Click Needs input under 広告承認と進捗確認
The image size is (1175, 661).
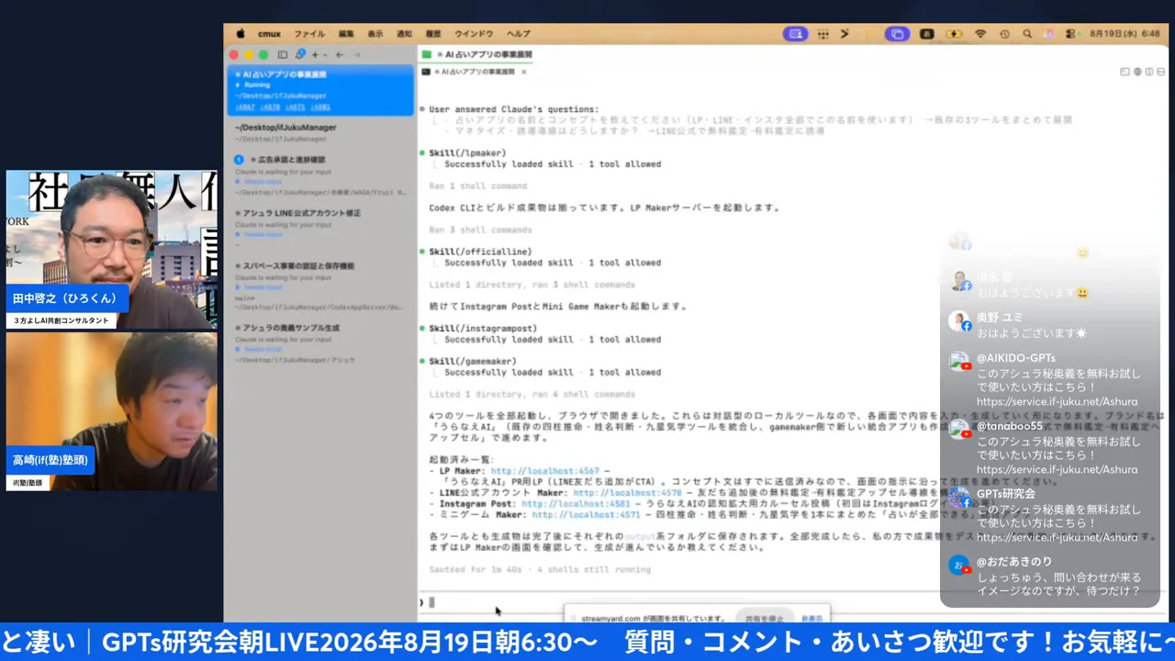coord(263,182)
